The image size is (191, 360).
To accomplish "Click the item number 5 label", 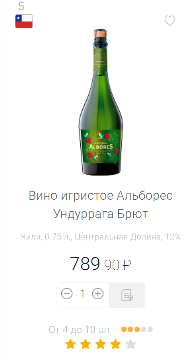I will click(x=21, y=6).
